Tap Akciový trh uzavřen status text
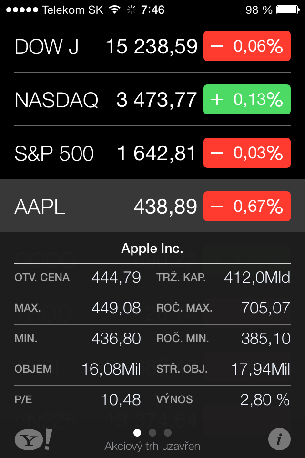The width and height of the screenshot is (305, 458). (152, 447)
